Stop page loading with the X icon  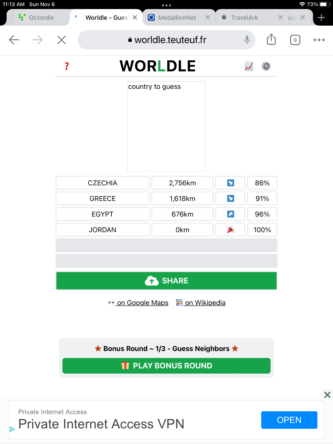61,40
